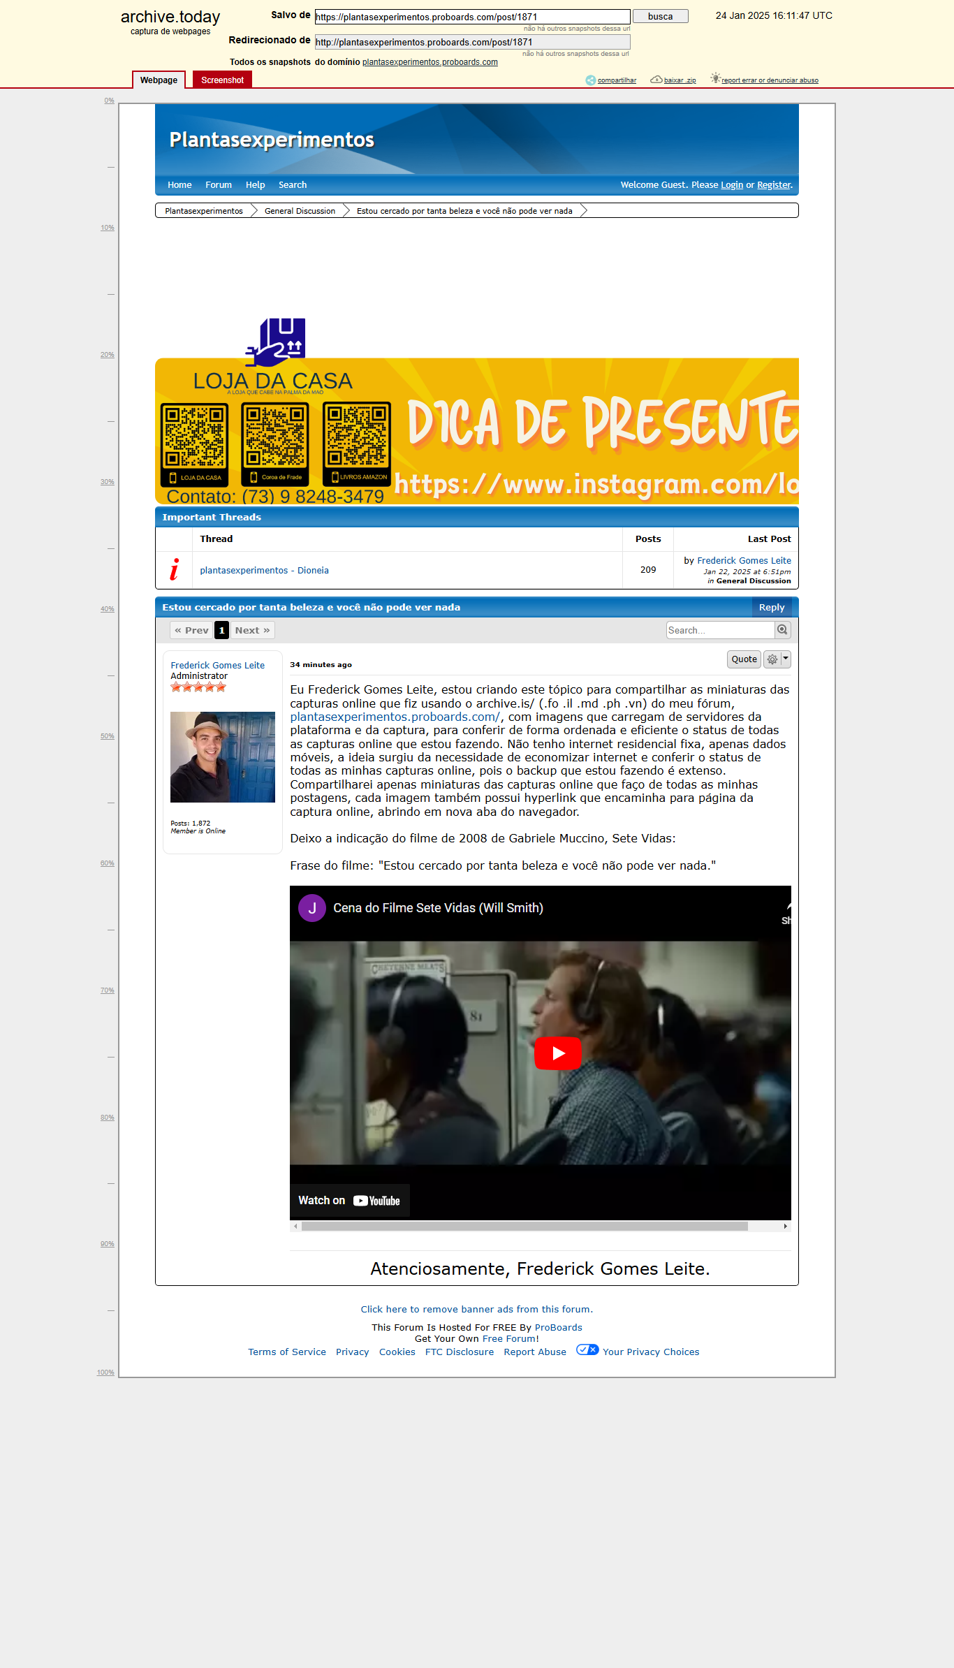Click the Reply button
The height and width of the screenshot is (1668, 954).
pyautogui.click(x=772, y=608)
